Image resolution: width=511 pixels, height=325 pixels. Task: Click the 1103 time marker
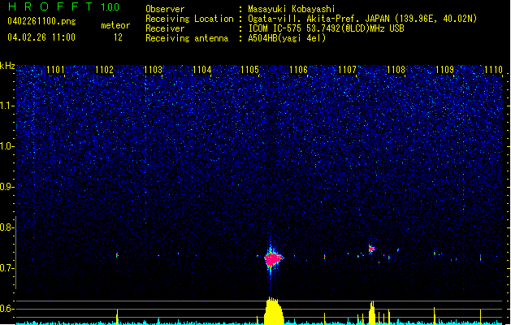tap(154, 70)
